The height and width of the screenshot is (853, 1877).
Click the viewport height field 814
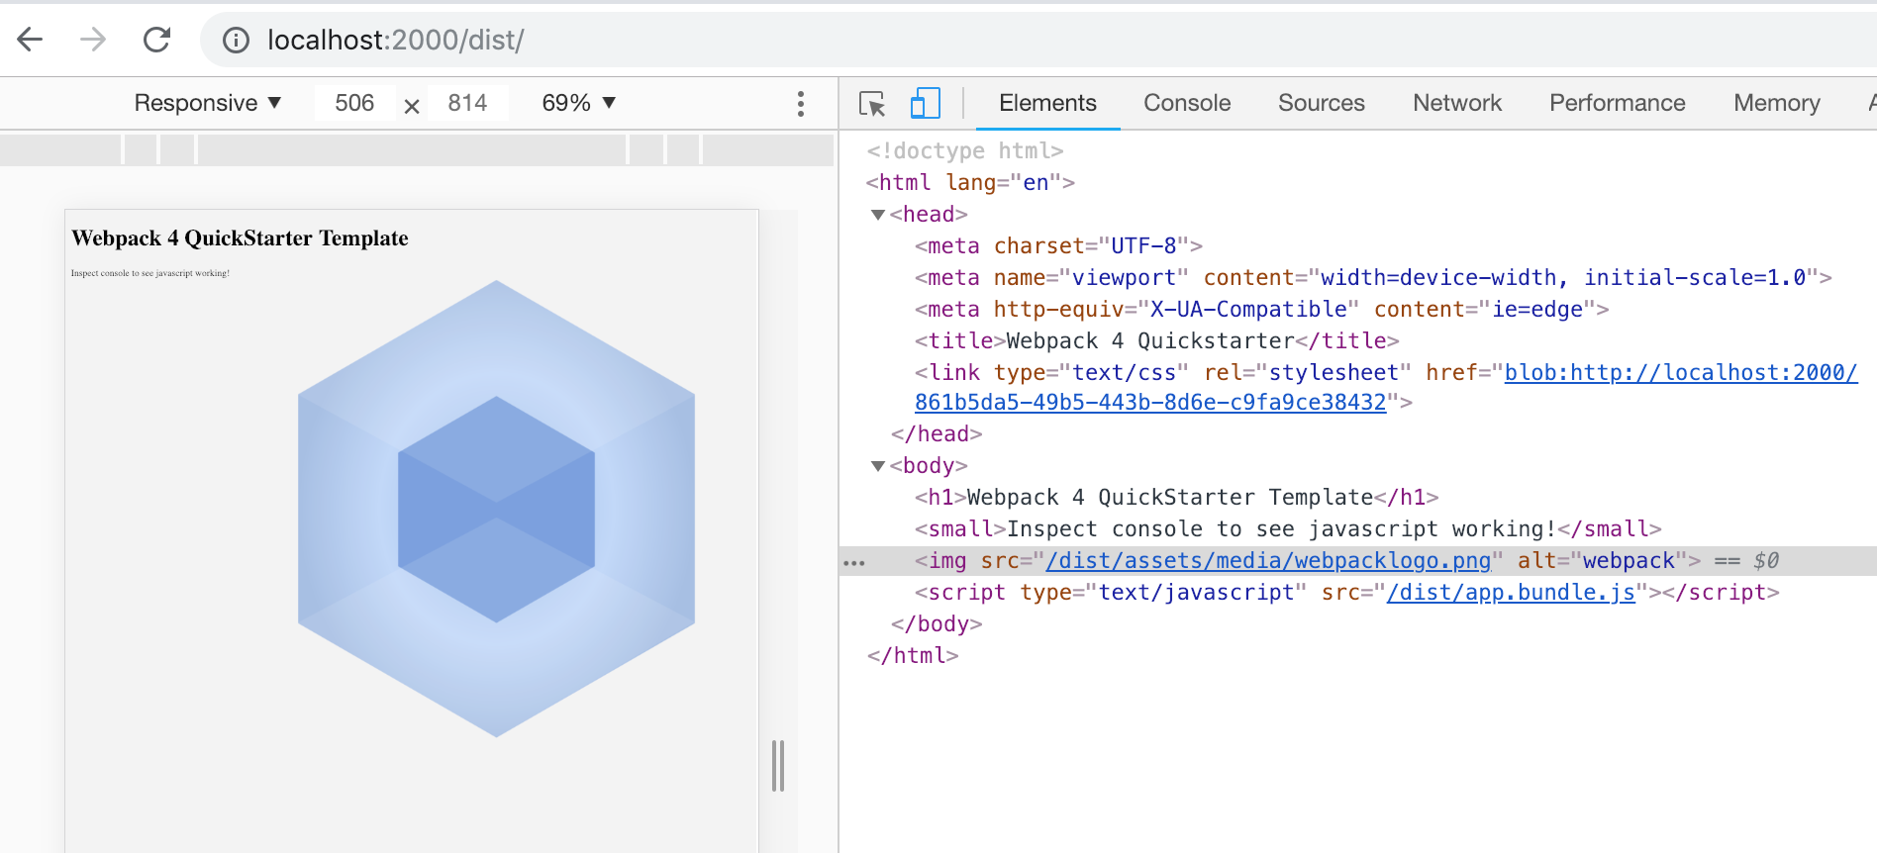pyautogui.click(x=467, y=103)
